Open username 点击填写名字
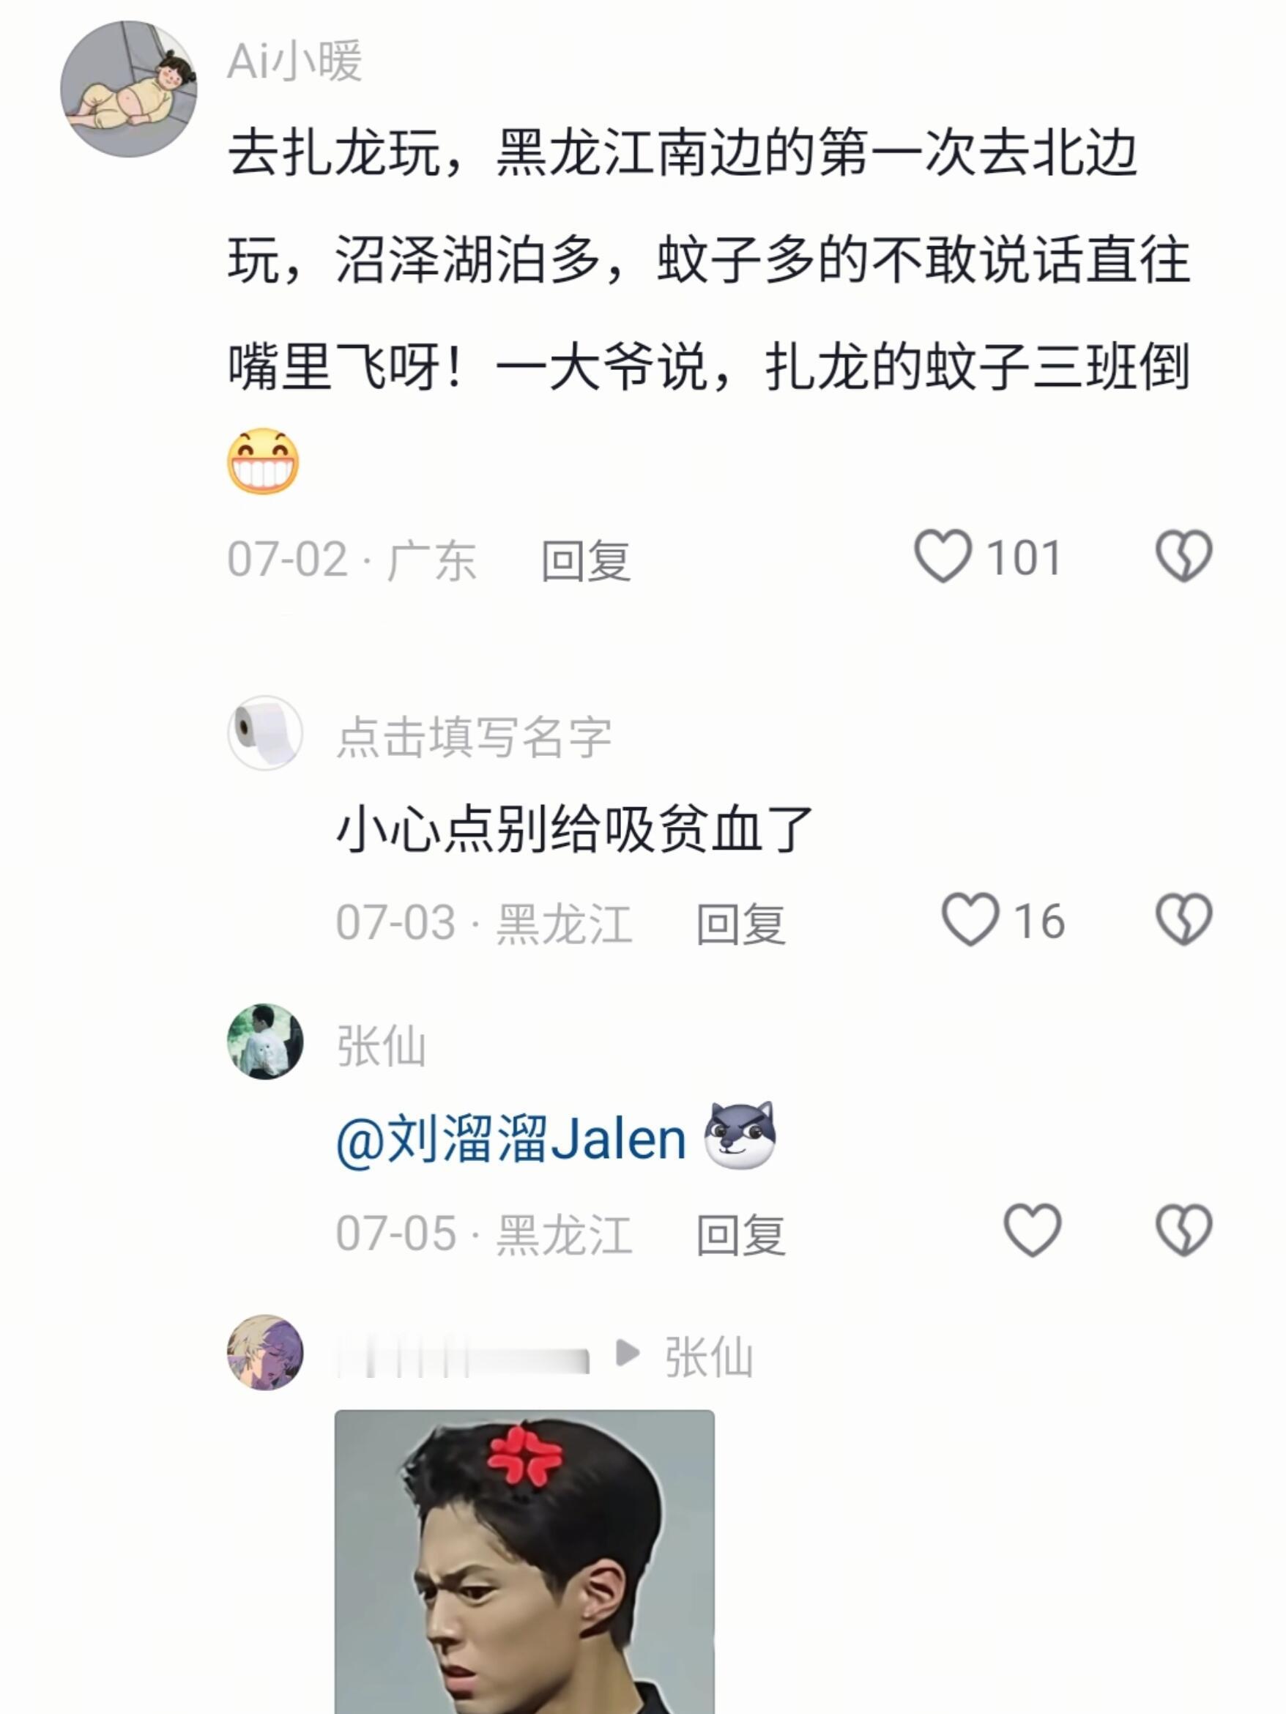Screen dimensions: 1286x1714 coord(473,736)
